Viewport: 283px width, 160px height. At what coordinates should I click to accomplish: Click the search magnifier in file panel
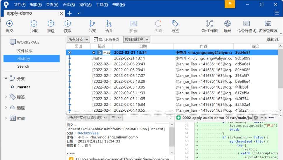point(169,117)
